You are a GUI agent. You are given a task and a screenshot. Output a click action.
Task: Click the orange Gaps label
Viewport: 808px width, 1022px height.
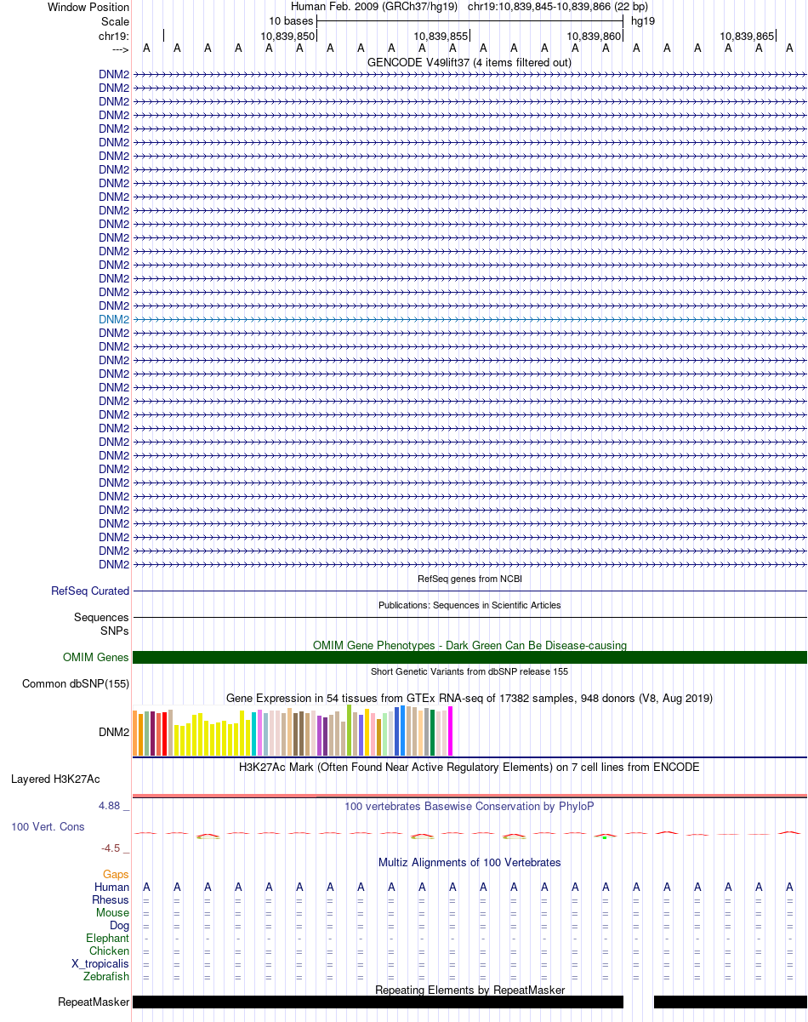coord(116,874)
